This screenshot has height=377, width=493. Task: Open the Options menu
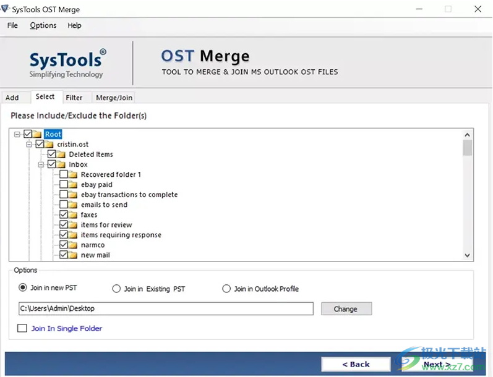tap(43, 25)
